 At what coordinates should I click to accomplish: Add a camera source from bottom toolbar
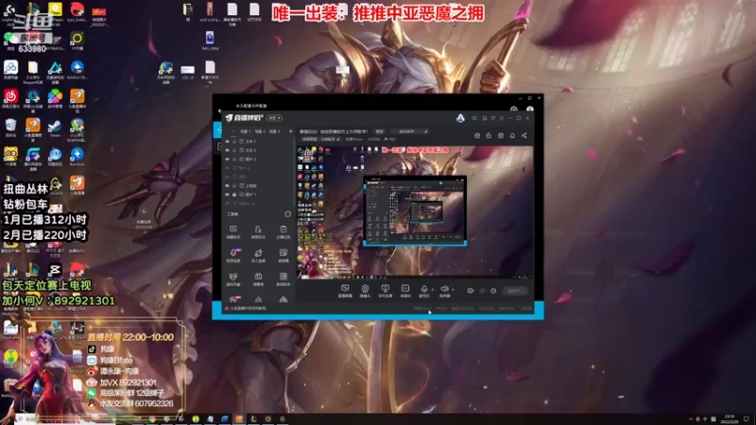pyautogui.click(x=365, y=290)
